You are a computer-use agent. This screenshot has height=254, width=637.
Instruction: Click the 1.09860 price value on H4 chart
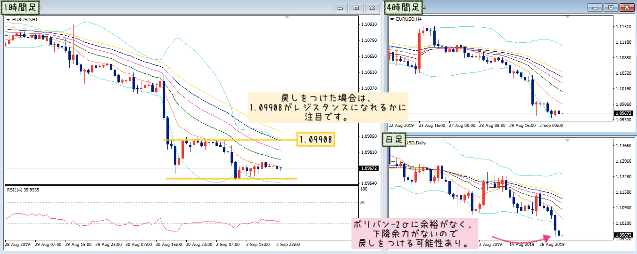[x=624, y=104]
